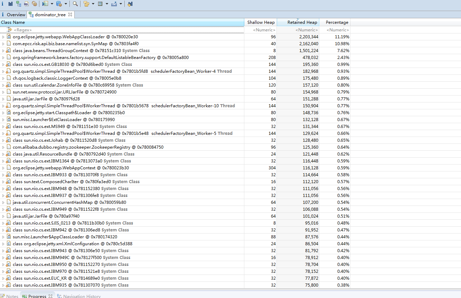Click the compare to another heap icon
Screen dimensions: 461x298
[x=130, y=4]
